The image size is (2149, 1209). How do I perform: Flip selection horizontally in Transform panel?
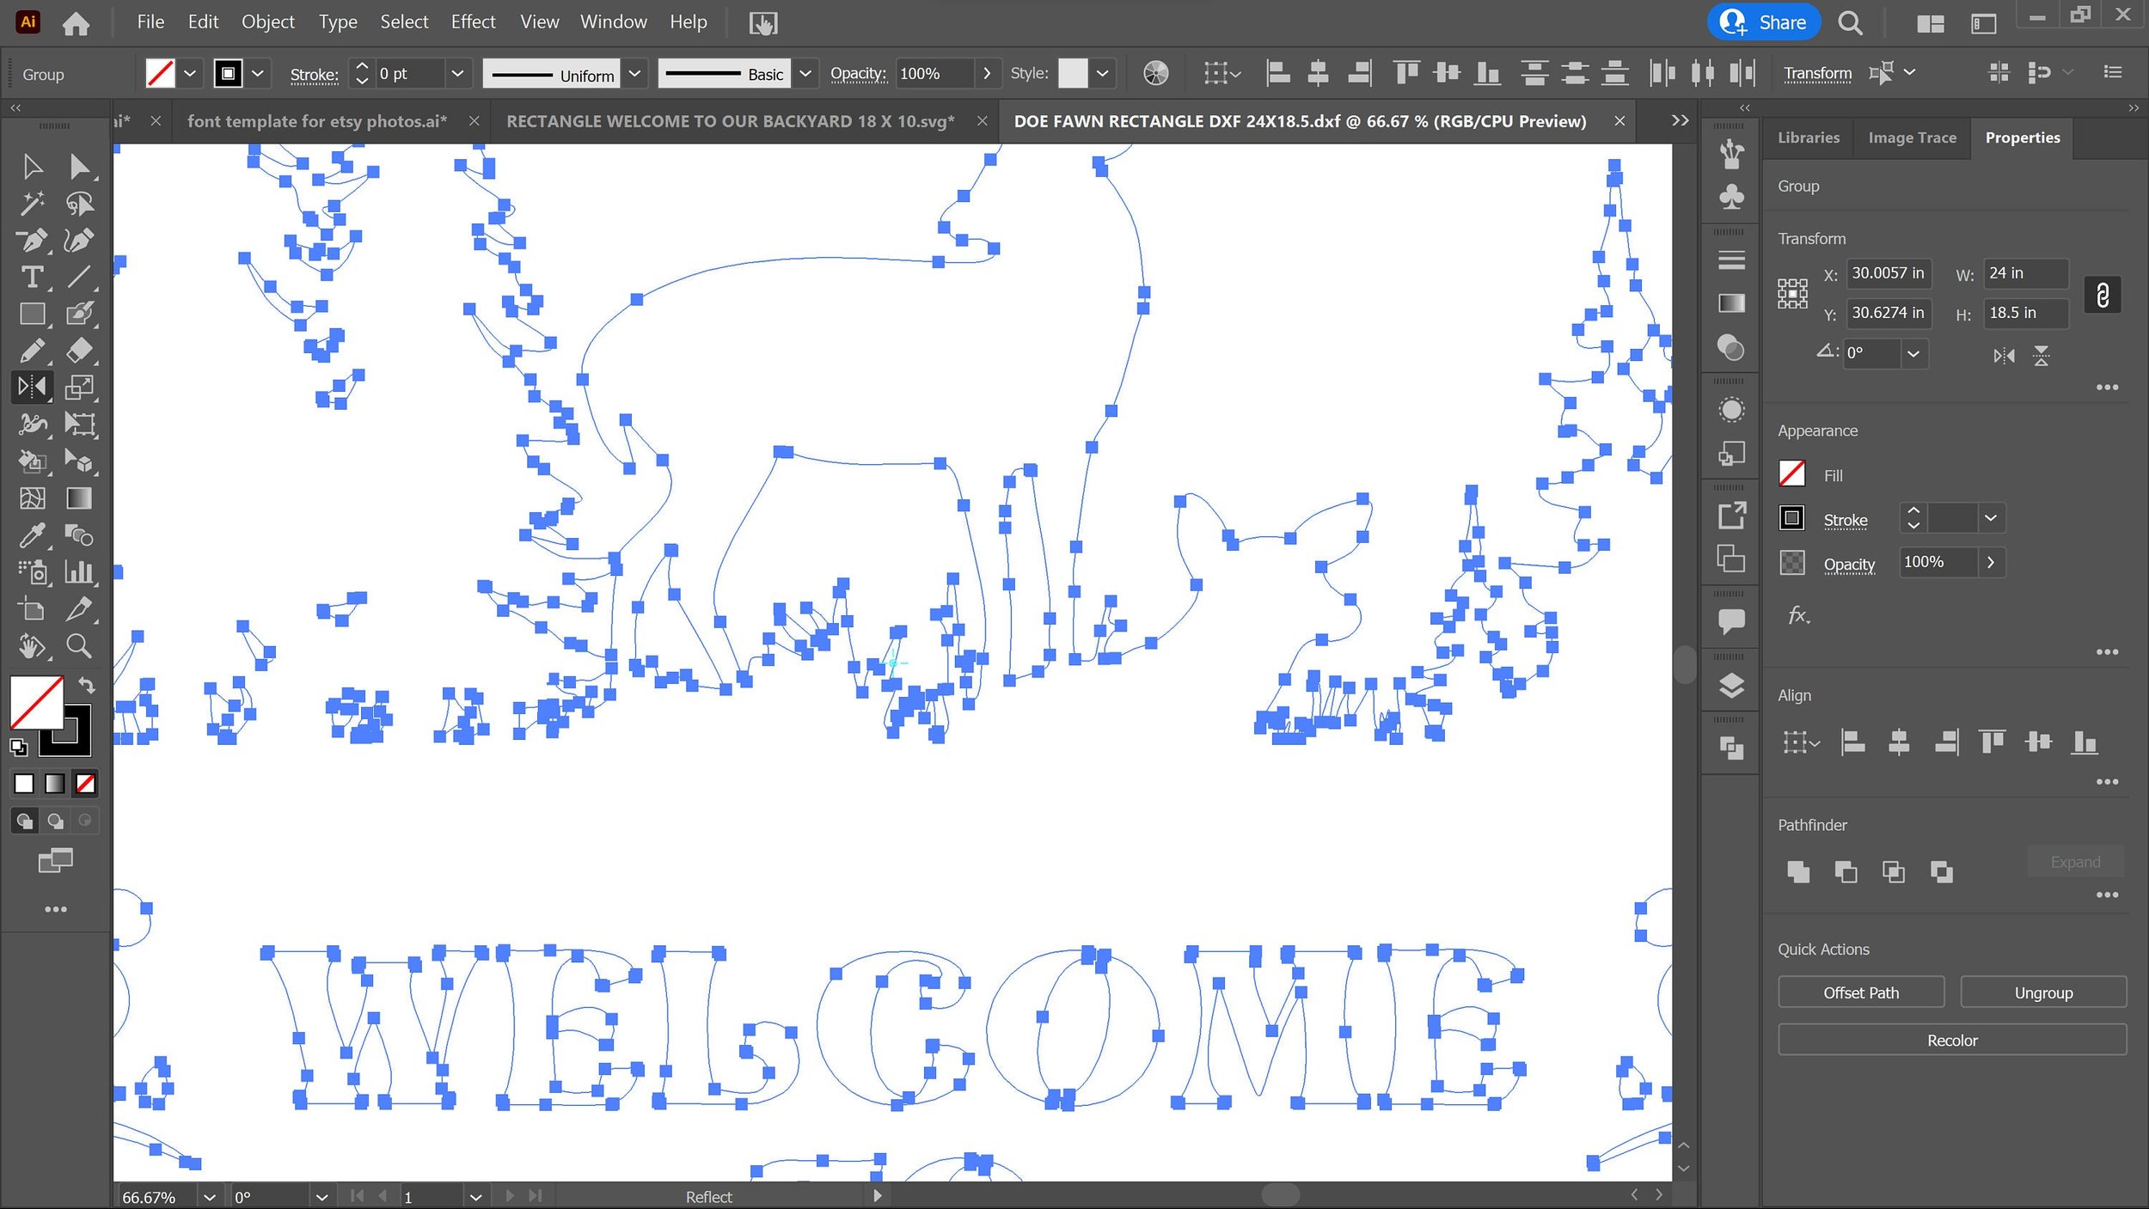(2004, 355)
